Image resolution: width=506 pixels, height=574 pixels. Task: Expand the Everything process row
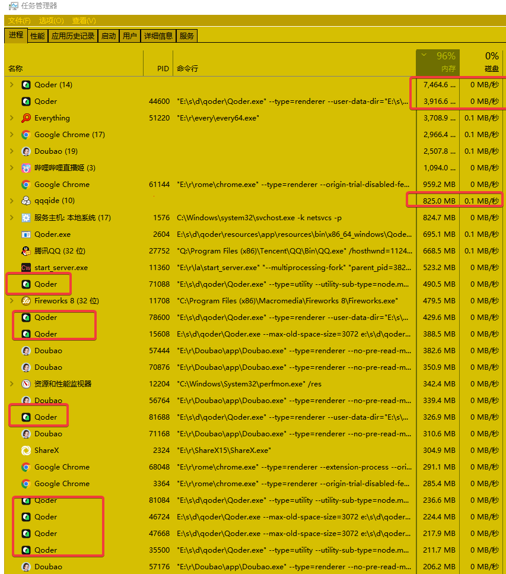[x=12, y=118]
